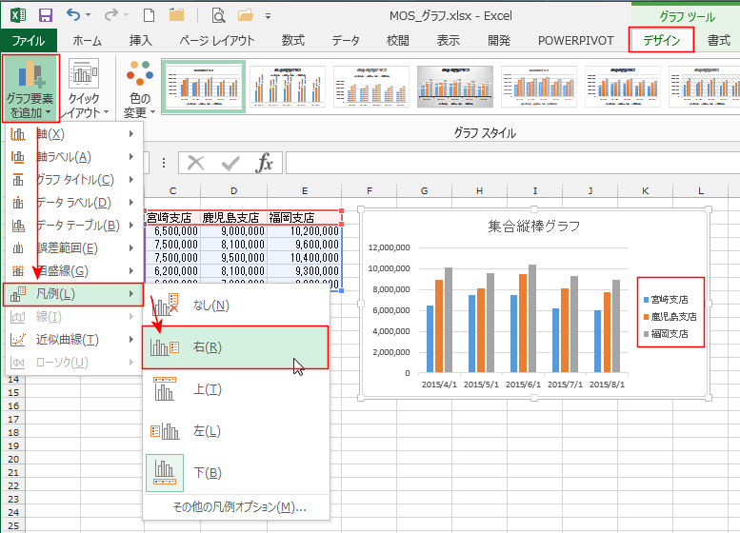Click the formula bar cancel X icon
Screen dimensions: 740x533
(x=196, y=163)
